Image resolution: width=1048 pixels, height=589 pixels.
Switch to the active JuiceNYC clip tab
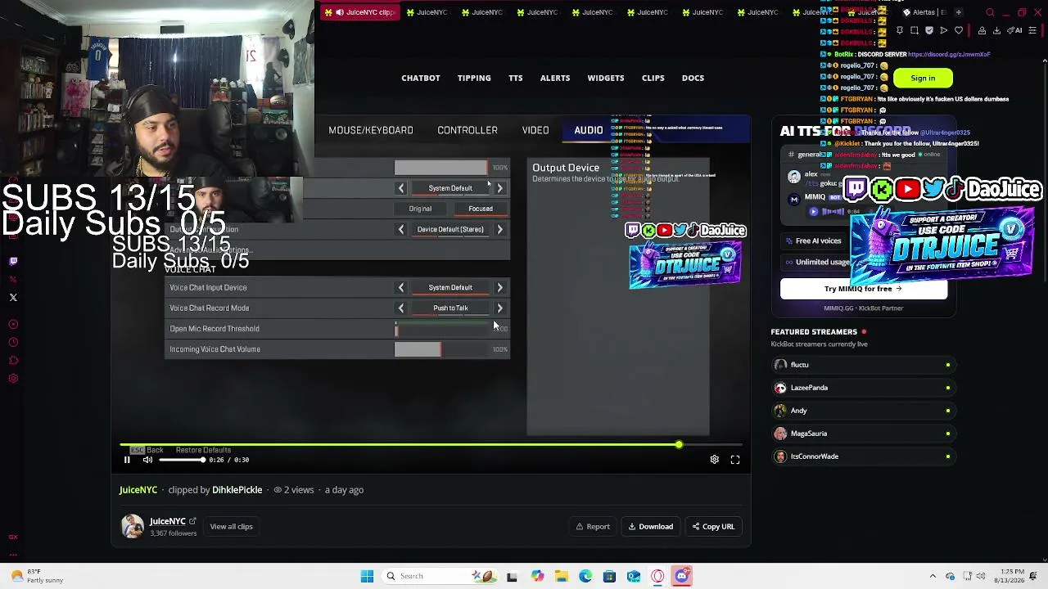[x=359, y=12]
